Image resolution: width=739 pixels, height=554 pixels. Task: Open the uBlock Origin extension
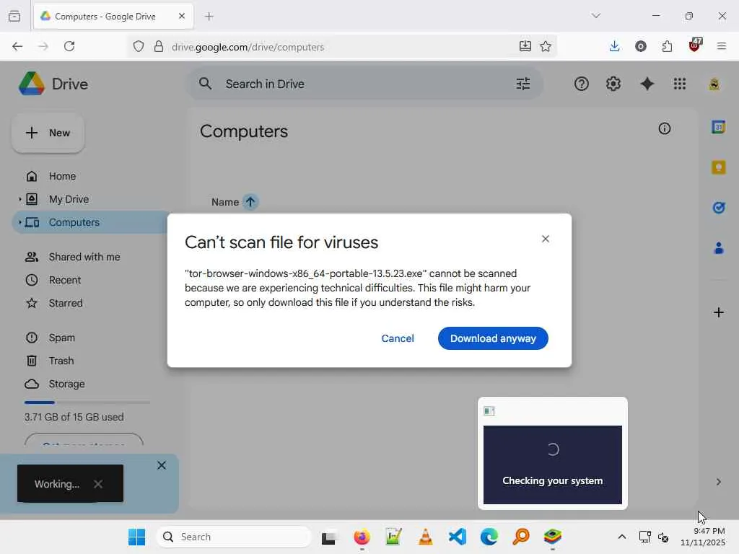click(695, 45)
